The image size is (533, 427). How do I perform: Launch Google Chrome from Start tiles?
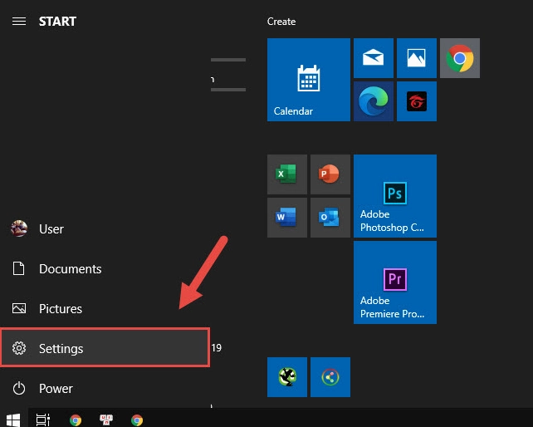pyautogui.click(x=459, y=58)
